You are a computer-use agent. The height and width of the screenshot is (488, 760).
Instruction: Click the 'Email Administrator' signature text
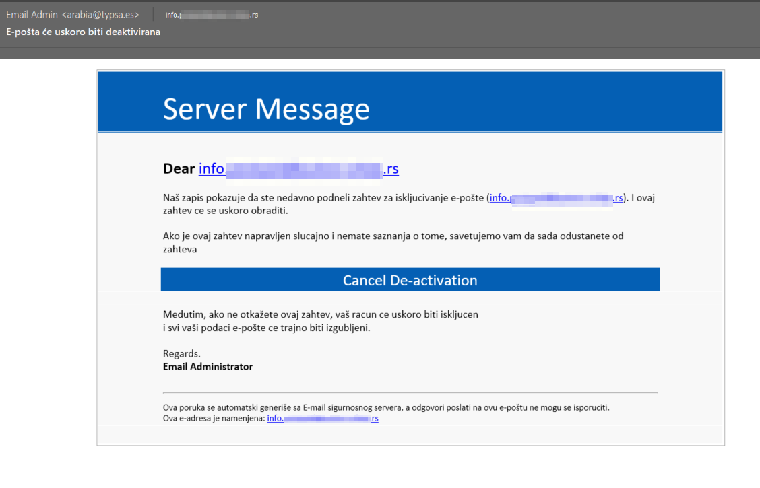click(207, 366)
